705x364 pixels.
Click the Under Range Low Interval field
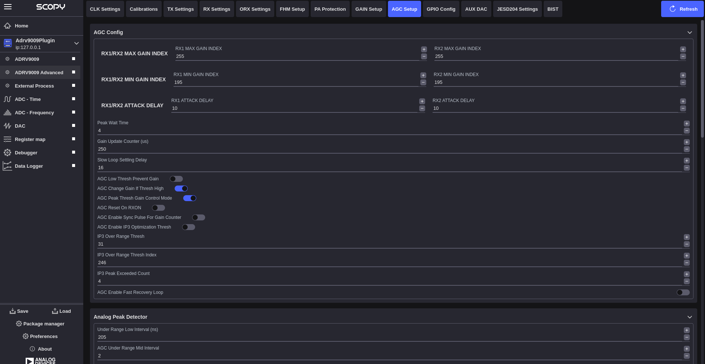point(389,337)
